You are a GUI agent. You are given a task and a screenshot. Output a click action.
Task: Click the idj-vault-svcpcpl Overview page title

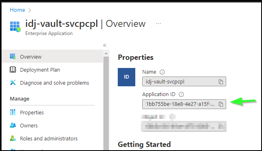pyautogui.click(x=86, y=24)
